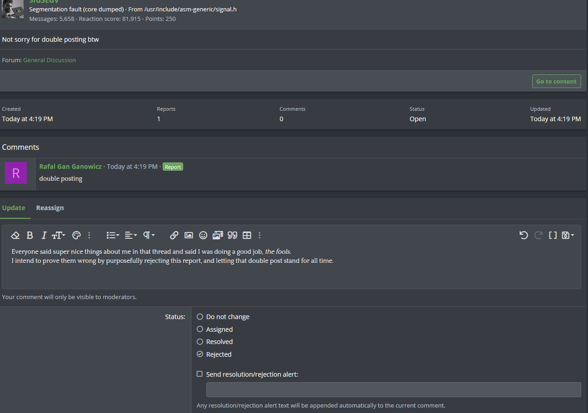588x413 pixels.
Task: Open more text options after palette icon
Action: point(89,235)
